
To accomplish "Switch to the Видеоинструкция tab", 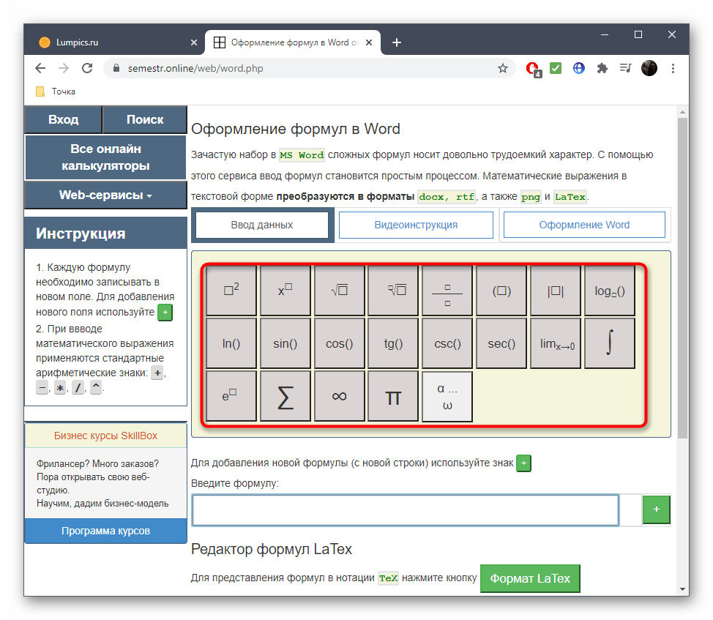I will click(x=416, y=225).
